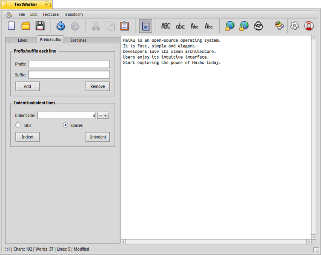This screenshot has width=321, height=255.
Task: Click the horizontal scrollbar left arrow
Action: tap(123, 242)
